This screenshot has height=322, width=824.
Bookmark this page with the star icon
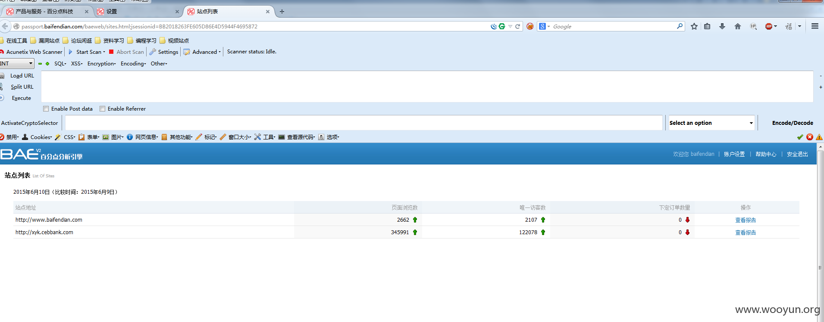[x=694, y=26]
